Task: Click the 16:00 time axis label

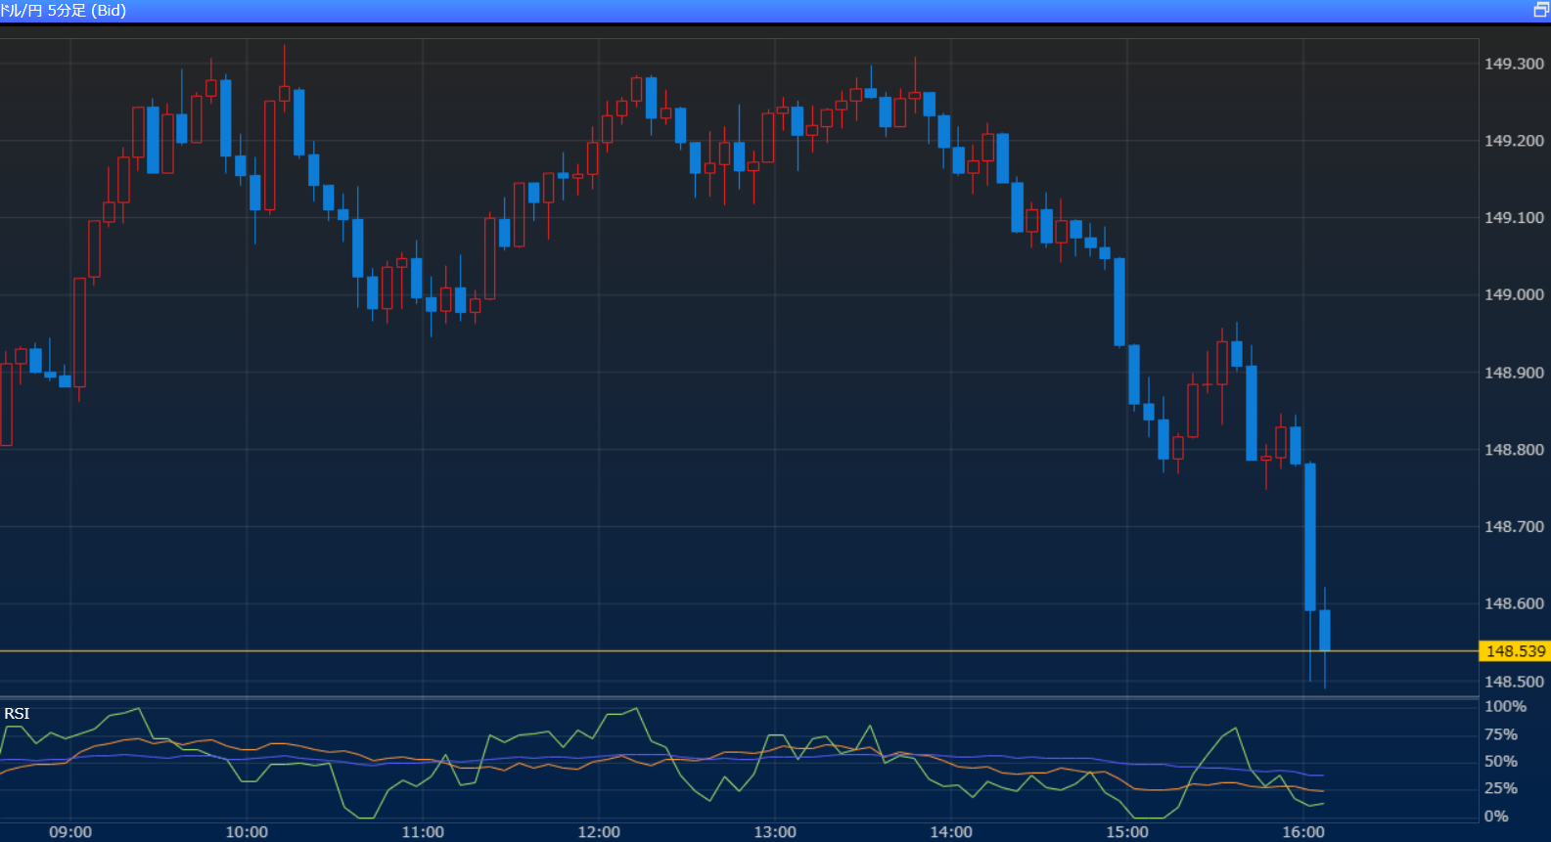Action: pos(1303,832)
